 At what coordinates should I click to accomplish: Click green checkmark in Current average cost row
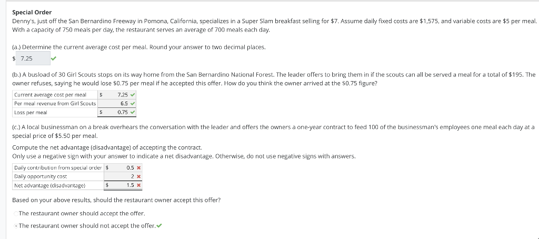[x=133, y=95]
